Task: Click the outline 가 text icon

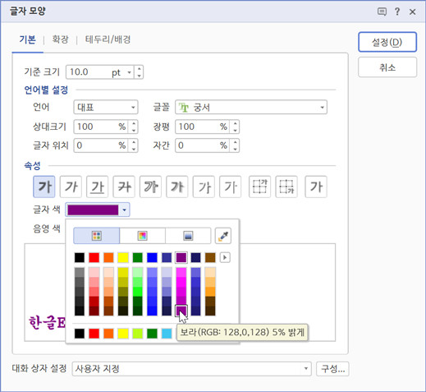Action: pyautogui.click(x=151, y=187)
